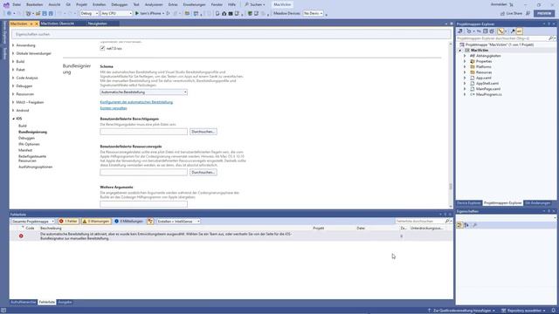Screen dimensions: 559x314
Task: Click the PREVIEW button
Action: [544, 14]
